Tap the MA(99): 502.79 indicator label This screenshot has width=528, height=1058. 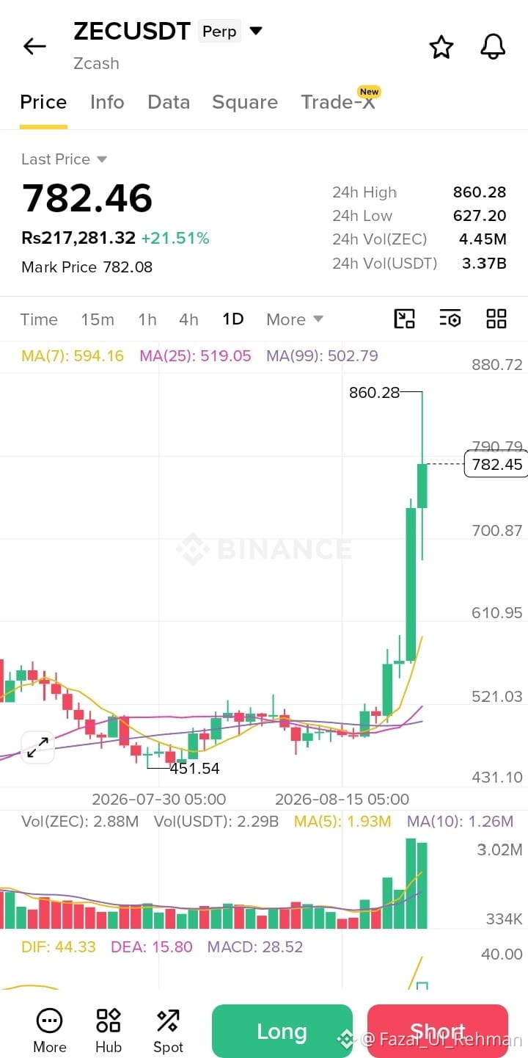click(323, 356)
